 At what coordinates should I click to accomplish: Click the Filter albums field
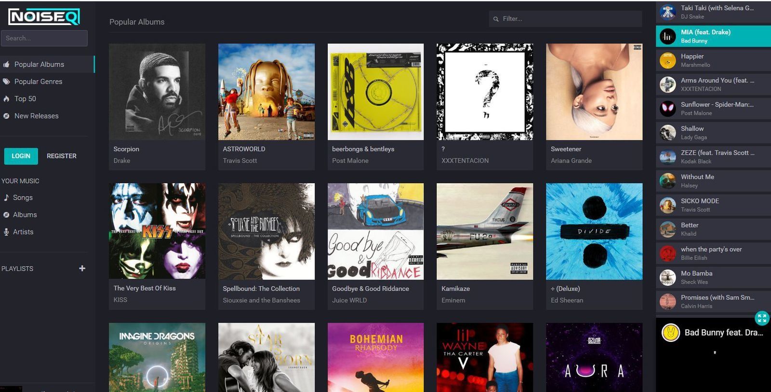point(565,19)
